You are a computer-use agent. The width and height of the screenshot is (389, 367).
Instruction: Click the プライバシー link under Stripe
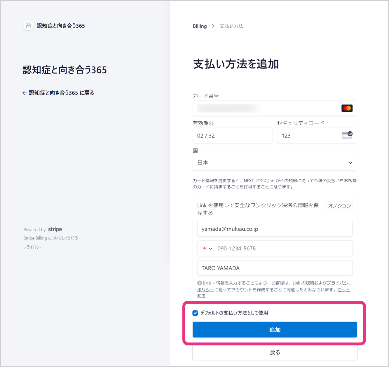pyautogui.click(x=33, y=247)
